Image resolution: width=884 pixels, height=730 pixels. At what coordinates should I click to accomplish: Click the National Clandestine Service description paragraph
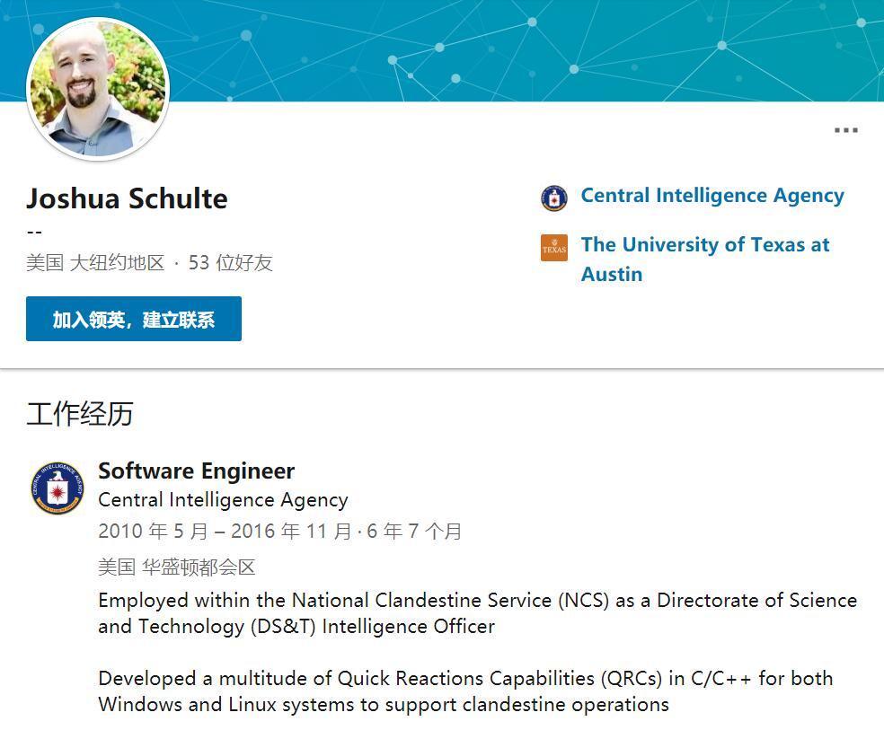[x=477, y=612]
